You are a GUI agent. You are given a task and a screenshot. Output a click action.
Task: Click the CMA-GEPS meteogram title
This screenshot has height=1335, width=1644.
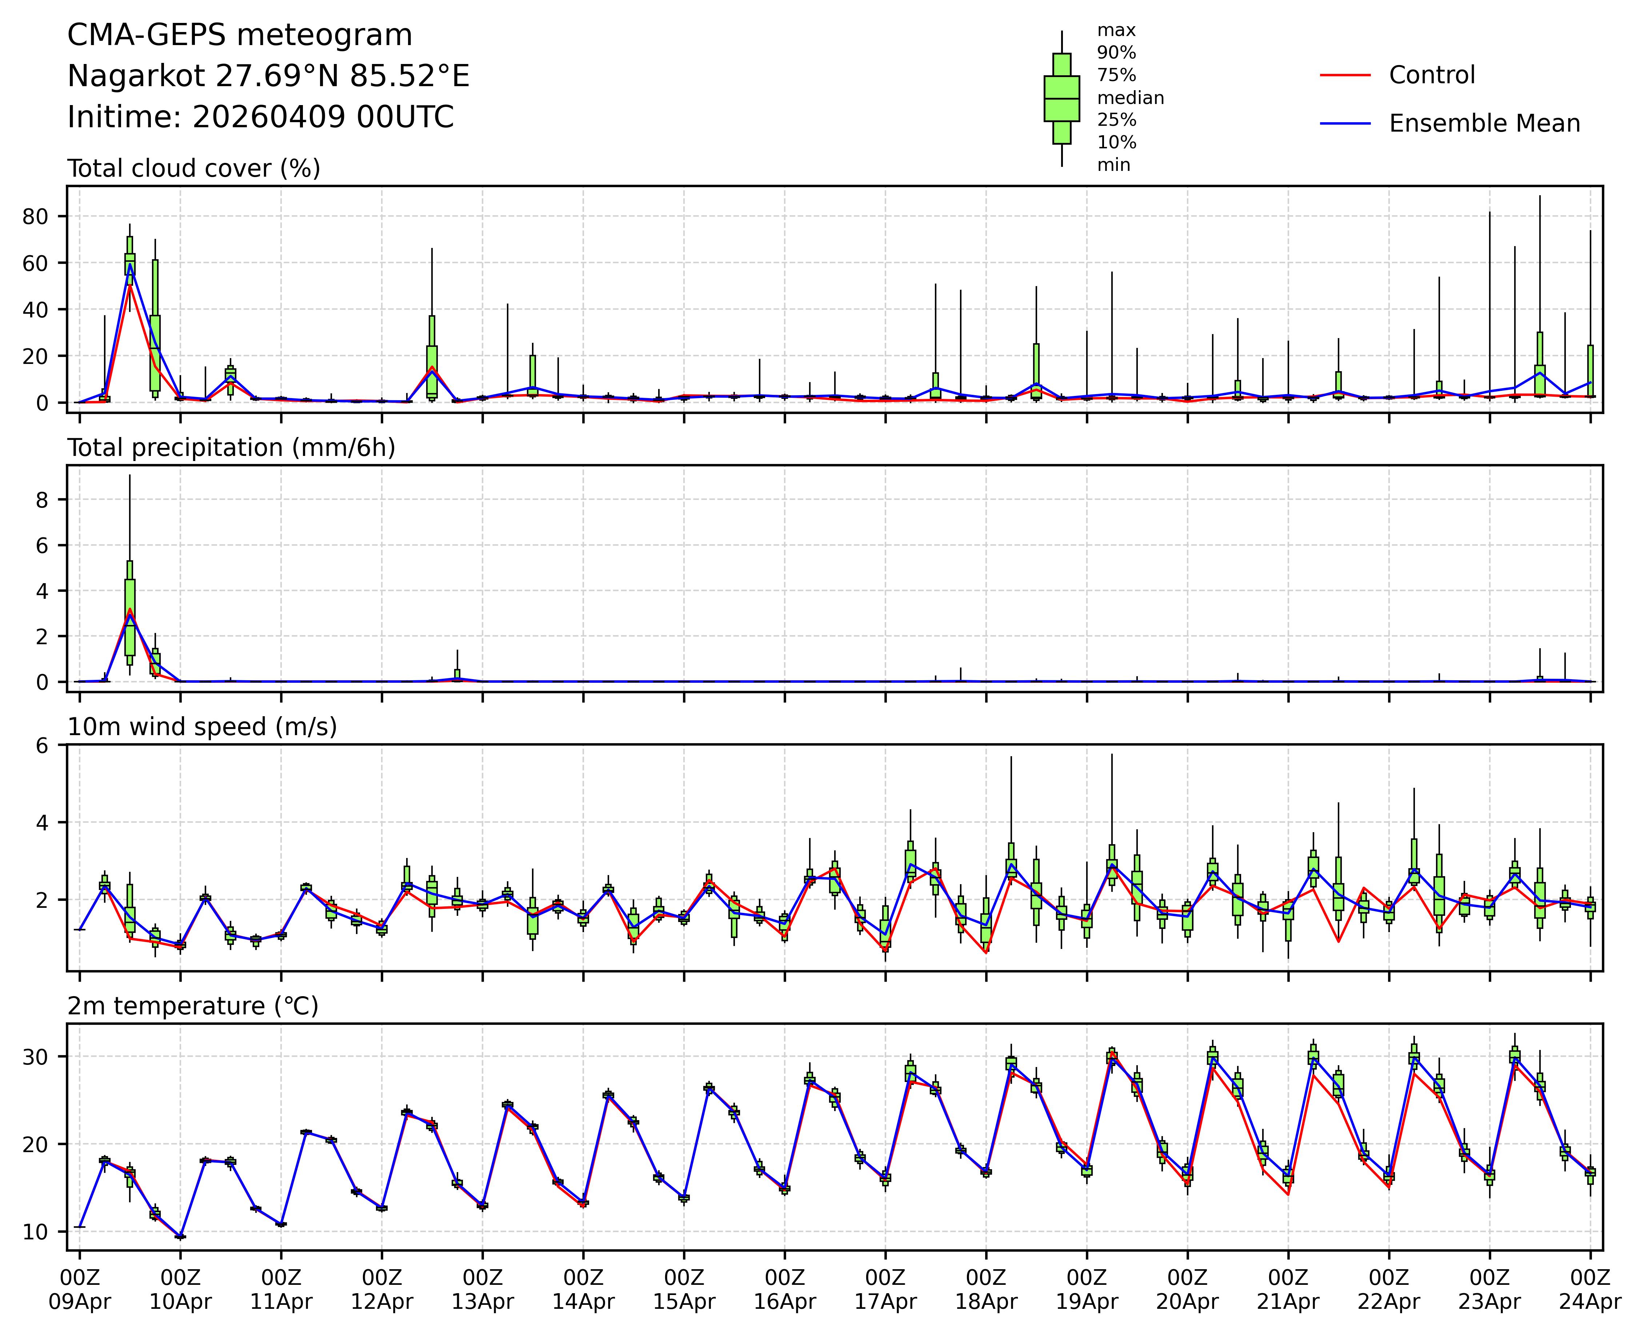(240, 35)
